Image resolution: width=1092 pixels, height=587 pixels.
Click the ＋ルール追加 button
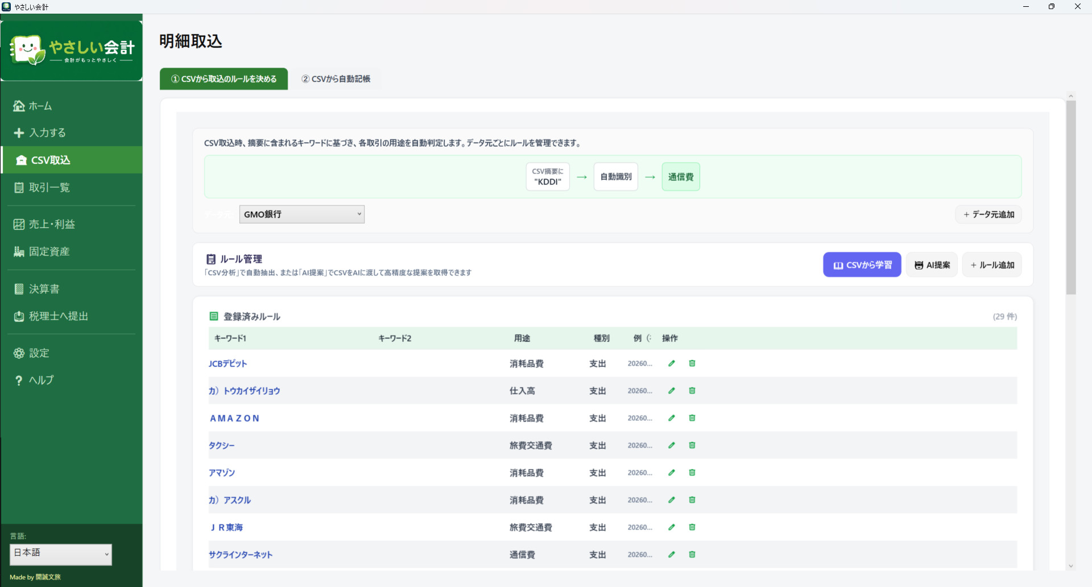point(992,265)
